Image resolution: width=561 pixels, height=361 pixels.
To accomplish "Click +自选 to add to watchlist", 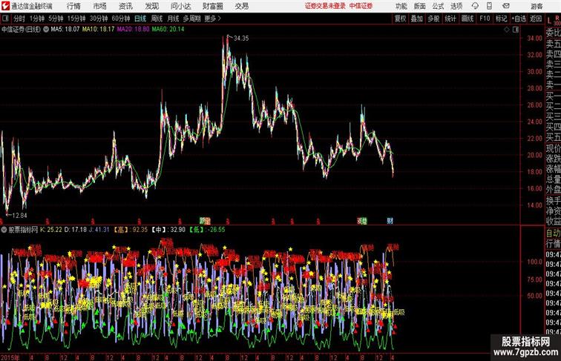I will pos(519,19).
